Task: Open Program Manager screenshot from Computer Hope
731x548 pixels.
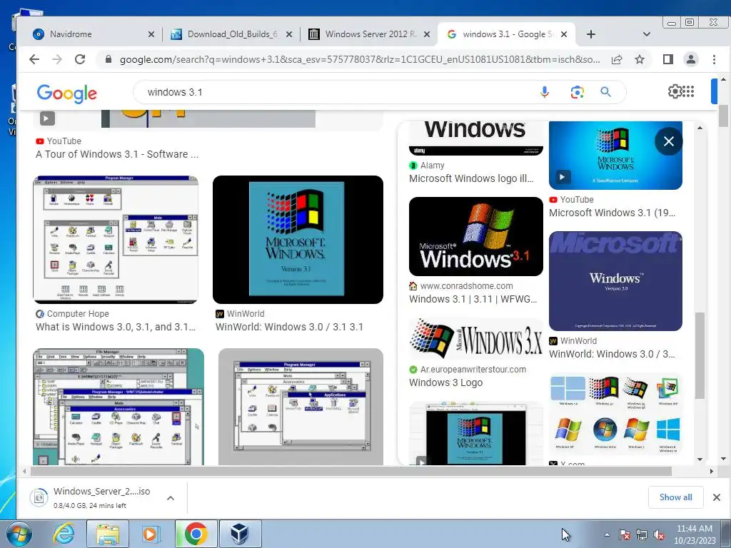Action: coord(116,240)
